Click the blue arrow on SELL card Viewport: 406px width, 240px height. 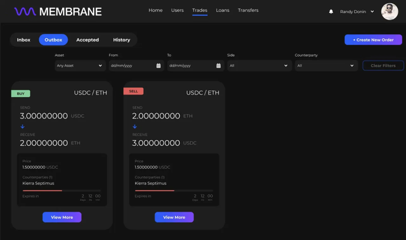click(135, 127)
